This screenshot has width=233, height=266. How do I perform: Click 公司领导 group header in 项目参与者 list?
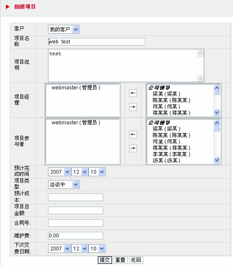click(159, 123)
